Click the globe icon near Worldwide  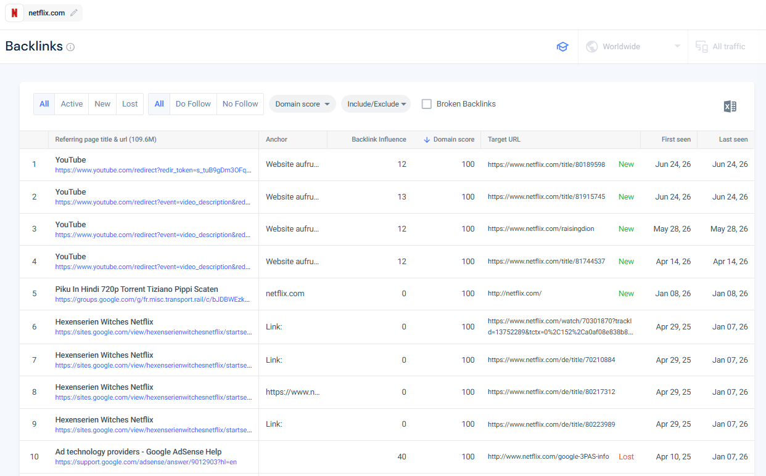(592, 47)
